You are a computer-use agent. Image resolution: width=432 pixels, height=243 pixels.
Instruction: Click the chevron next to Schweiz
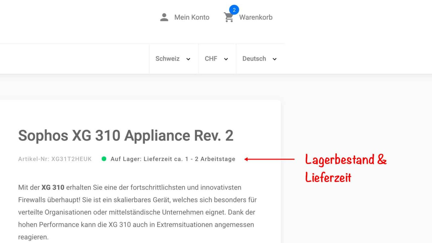coord(188,59)
